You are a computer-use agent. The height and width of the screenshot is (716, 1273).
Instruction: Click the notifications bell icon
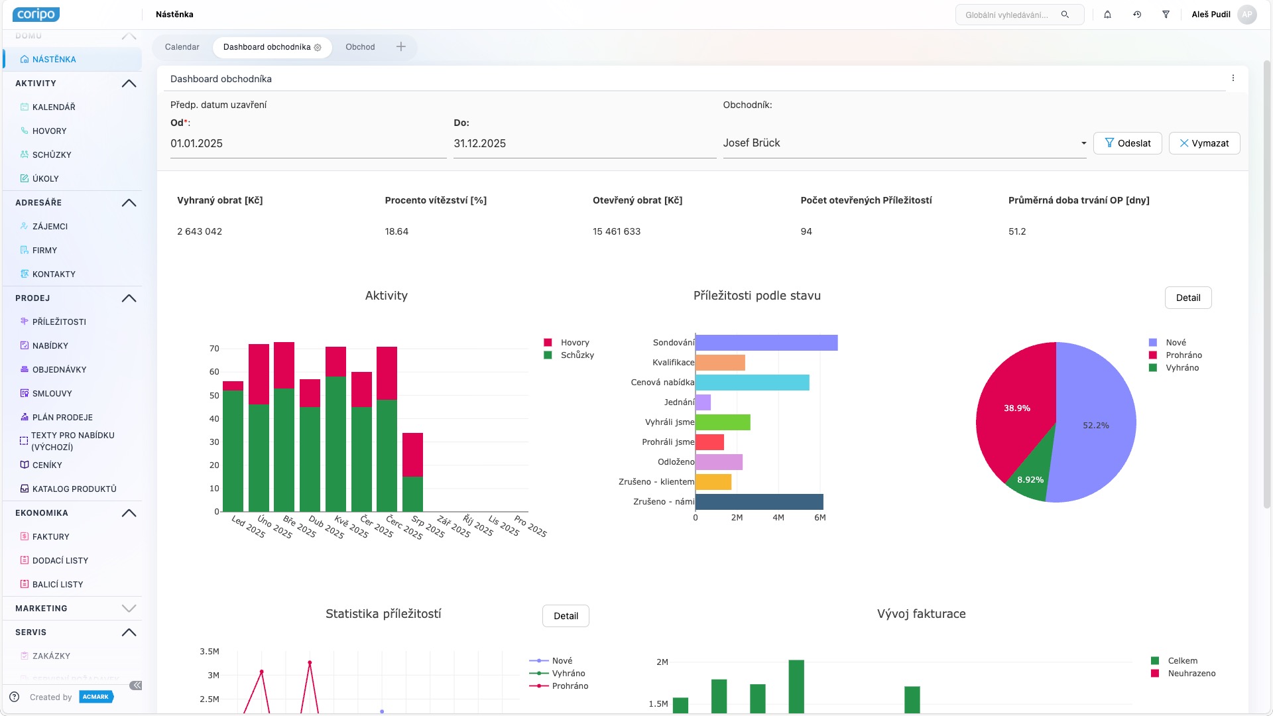1107,15
